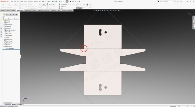Expand the Sheet-Metal tree node
This screenshot has width=195, height=107.
pyautogui.click(x=3, y=39)
